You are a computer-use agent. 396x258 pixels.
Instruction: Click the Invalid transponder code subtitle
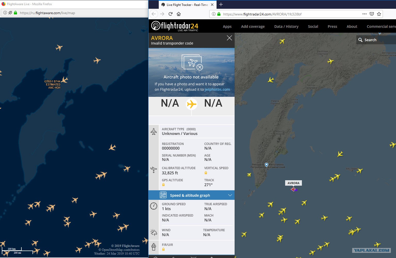pyautogui.click(x=172, y=43)
